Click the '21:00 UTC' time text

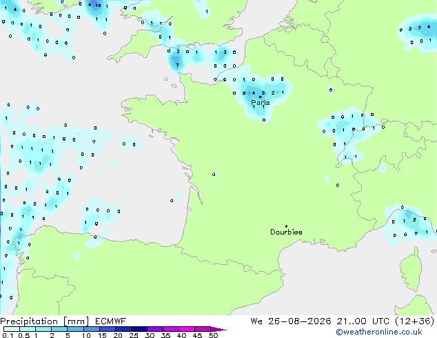(363, 321)
